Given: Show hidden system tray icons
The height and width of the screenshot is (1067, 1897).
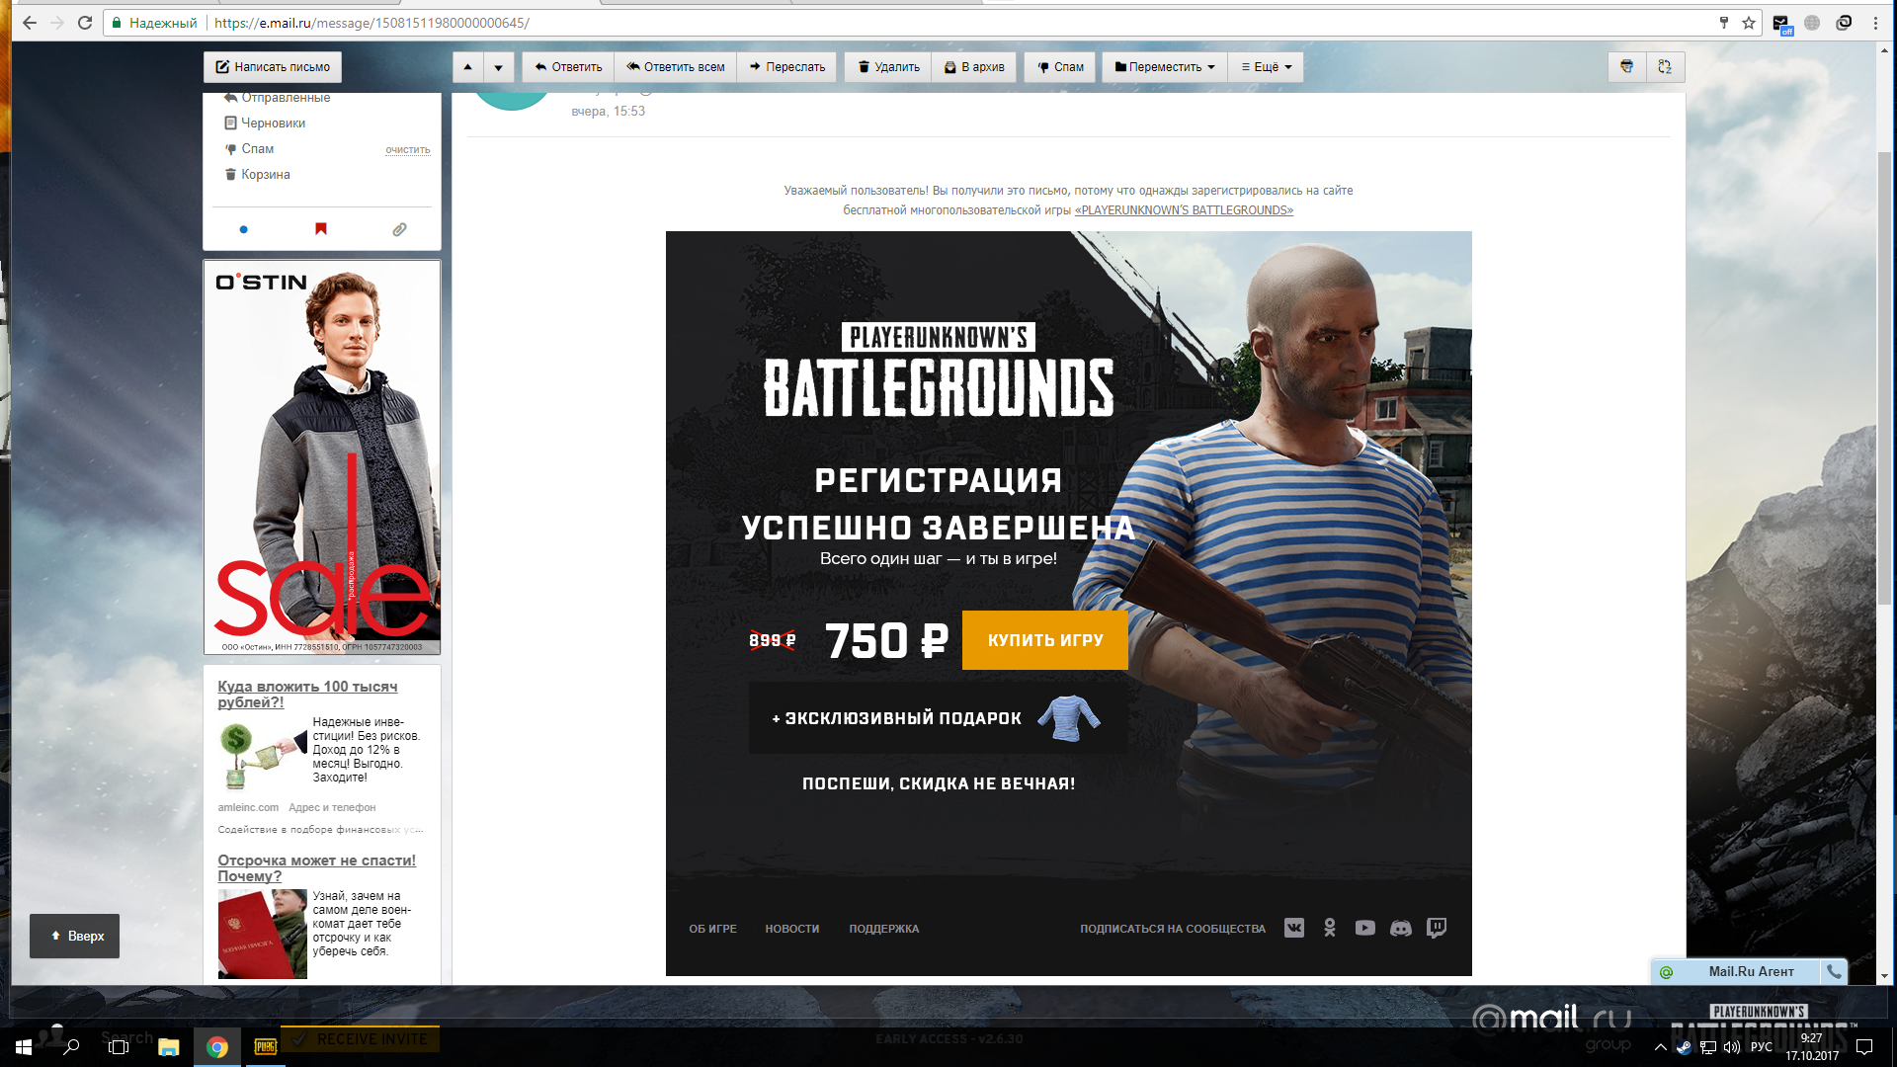Looking at the screenshot, I should (1660, 1047).
